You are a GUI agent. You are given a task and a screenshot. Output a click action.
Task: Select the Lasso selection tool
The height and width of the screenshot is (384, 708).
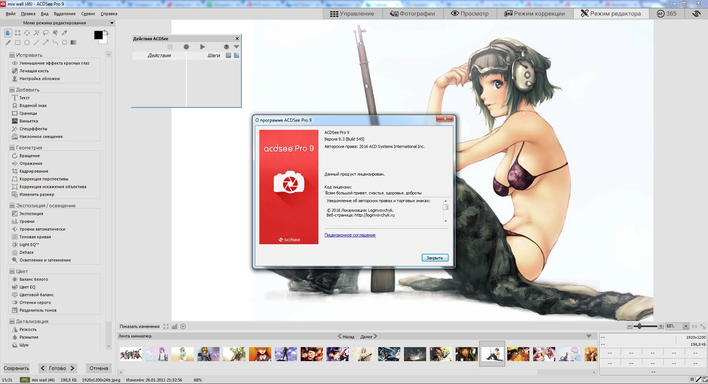click(46, 33)
